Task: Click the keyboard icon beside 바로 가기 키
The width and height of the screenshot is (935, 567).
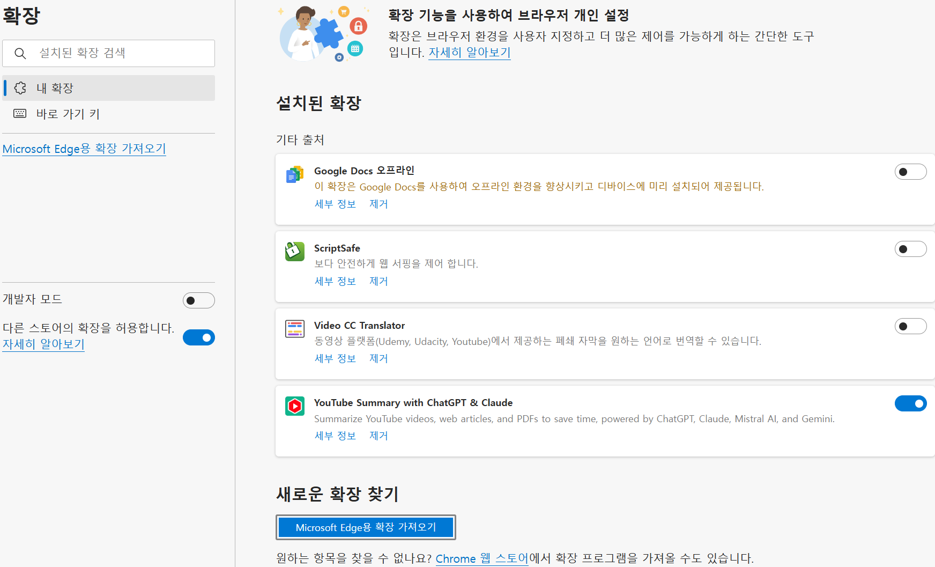Action: [x=20, y=113]
